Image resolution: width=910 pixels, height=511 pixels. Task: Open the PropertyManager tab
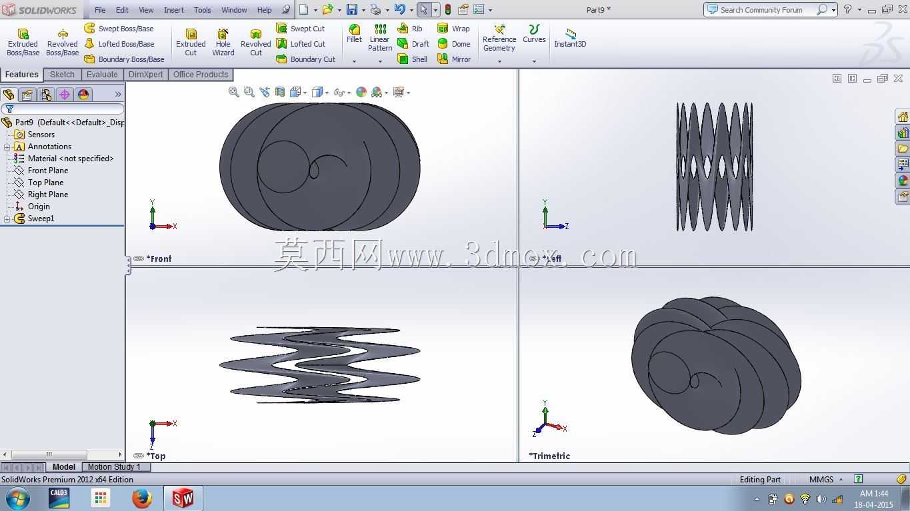[27, 95]
